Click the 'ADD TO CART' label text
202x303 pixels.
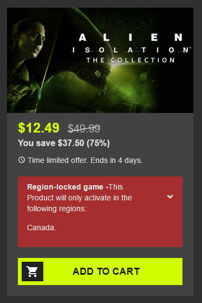coord(106,272)
